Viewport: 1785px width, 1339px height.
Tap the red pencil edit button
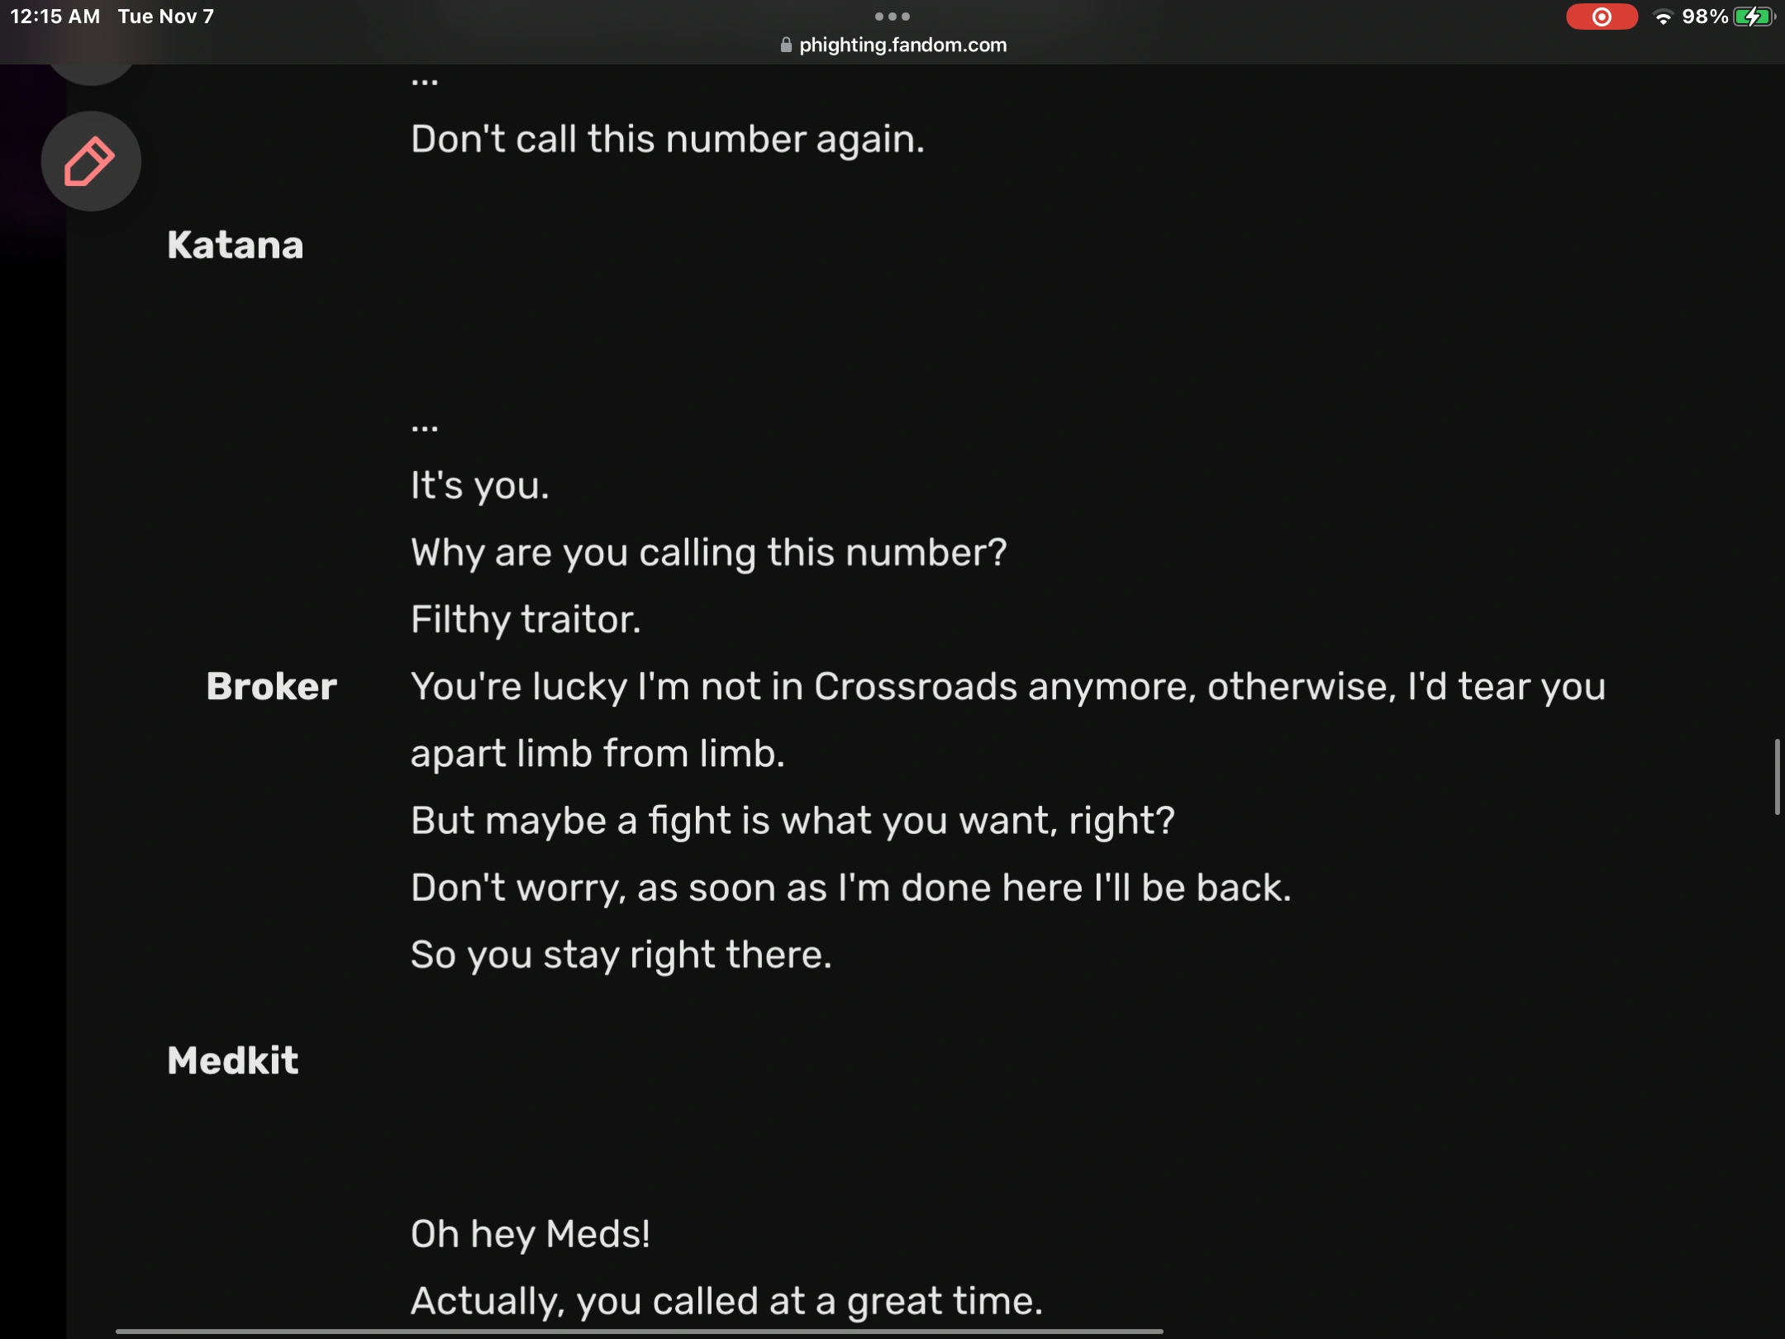click(x=91, y=161)
